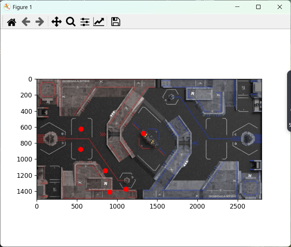Click the red marker beneath the bottom hexagon obstacle
Screen dimensions: 291x247
[x=126, y=189]
